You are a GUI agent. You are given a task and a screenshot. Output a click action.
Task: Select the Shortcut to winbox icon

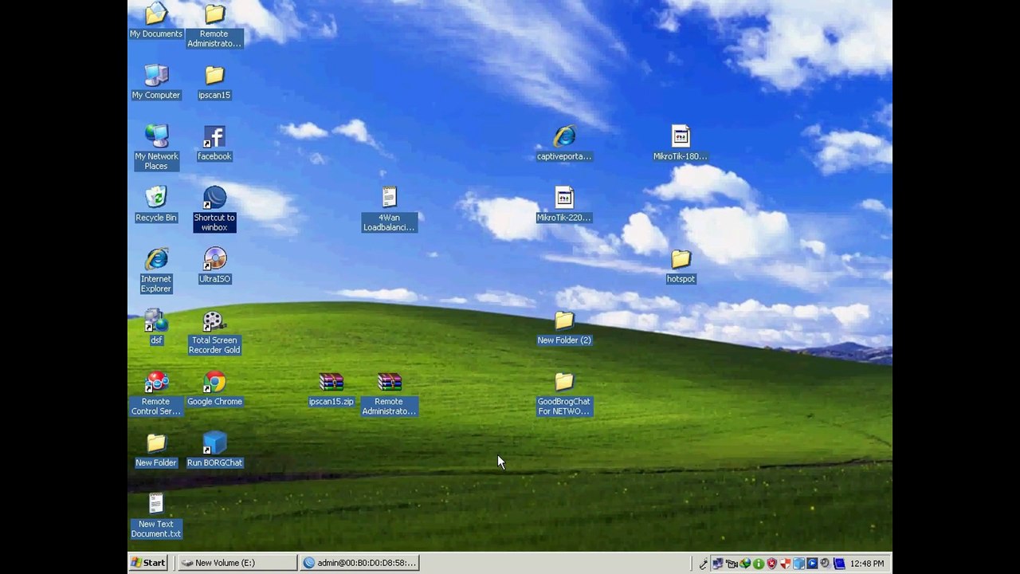(214, 209)
